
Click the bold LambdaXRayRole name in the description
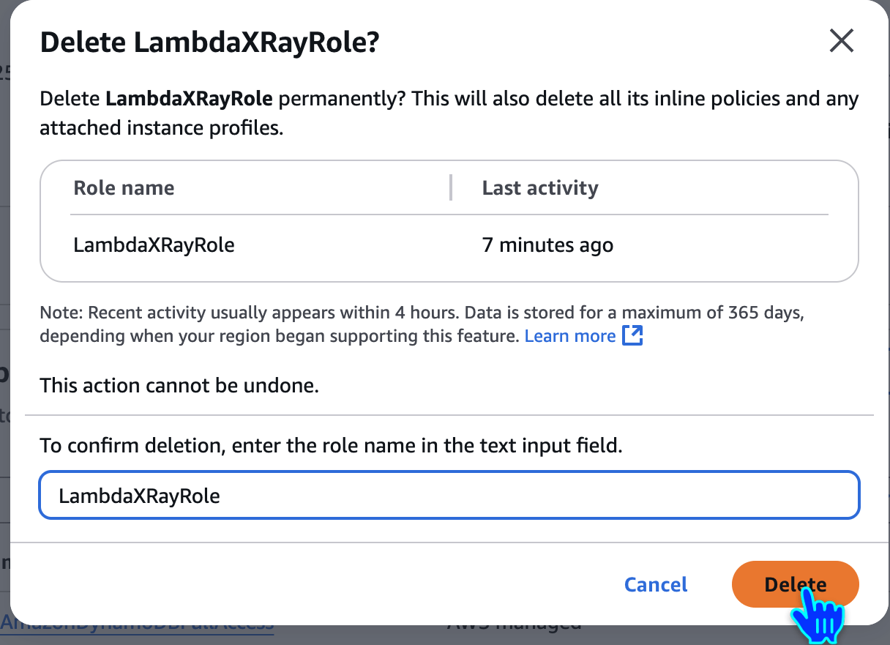(x=189, y=99)
